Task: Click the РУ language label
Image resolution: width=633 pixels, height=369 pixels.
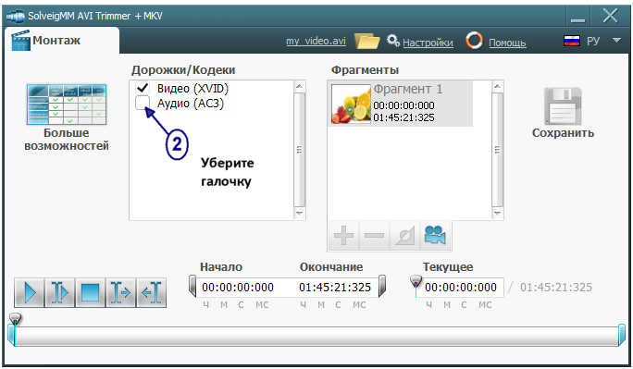Action: click(593, 41)
